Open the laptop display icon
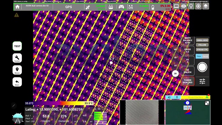Viewport: 222px width, 125px height. [x=176, y=6]
